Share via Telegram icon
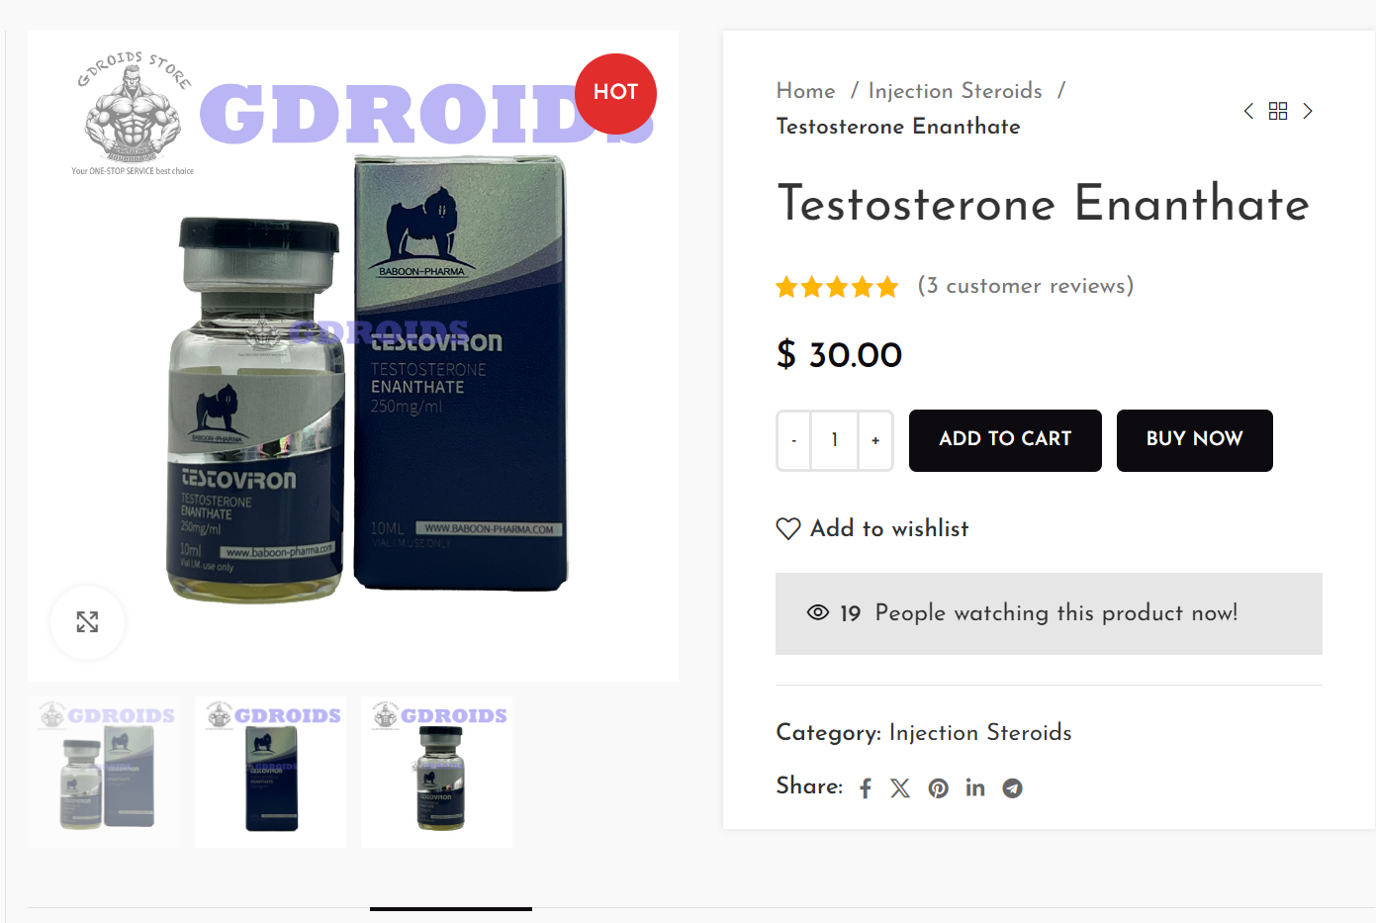This screenshot has width=1376, height=923. tap(1012, 788)
